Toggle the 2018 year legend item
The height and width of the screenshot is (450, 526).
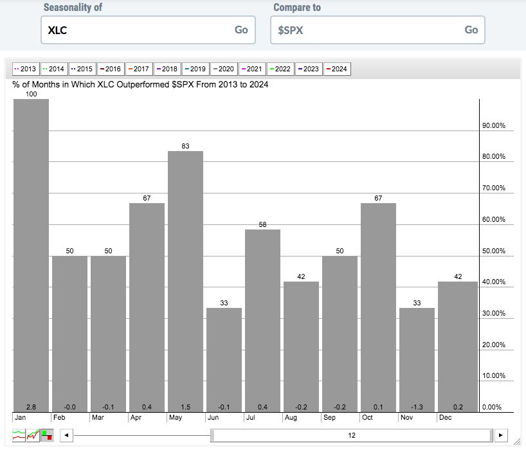[x=167, y=69]
